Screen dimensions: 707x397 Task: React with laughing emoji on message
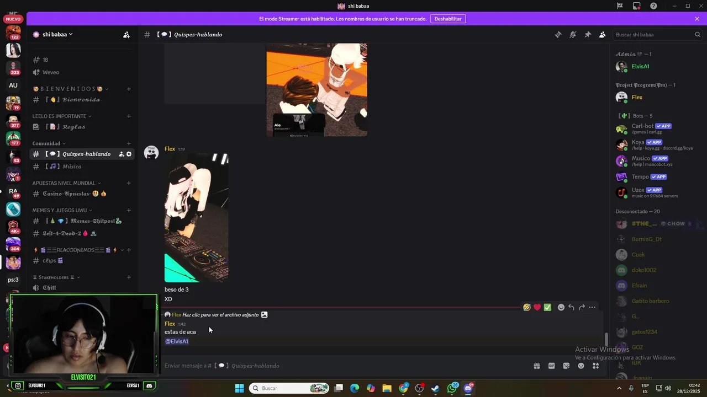[x=527, y=307]
